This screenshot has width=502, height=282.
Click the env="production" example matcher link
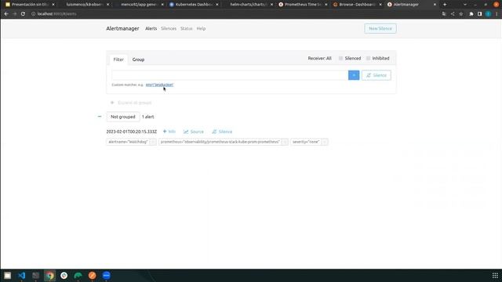point(159,85)
